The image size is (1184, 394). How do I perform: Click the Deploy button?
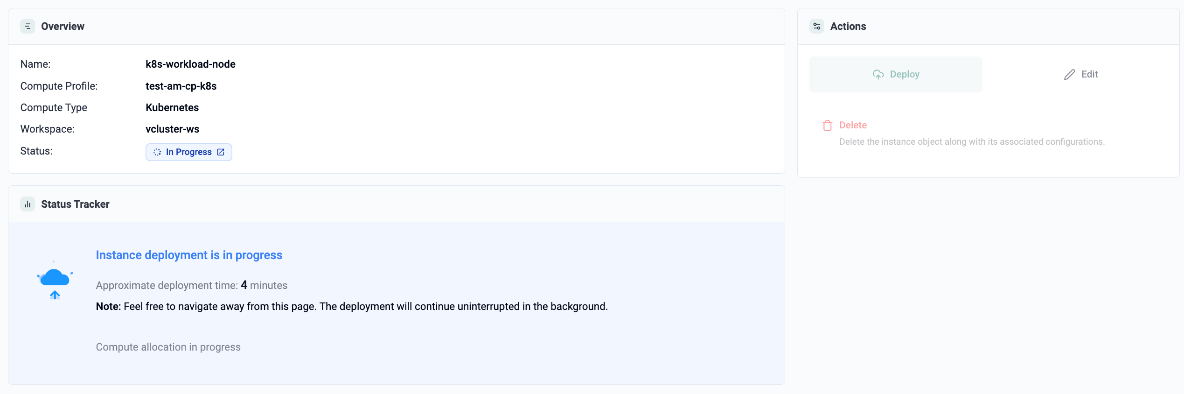coord(896,74)
